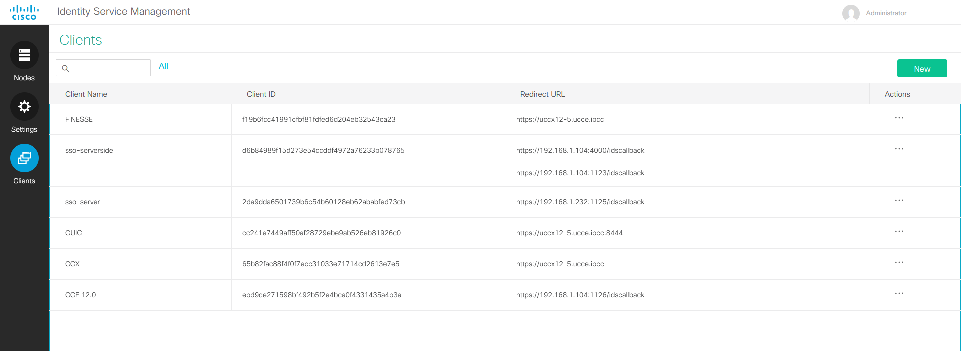961x351 pixels.
Task: Click the Redirect URL column header
Action: [x=542, y=94]
